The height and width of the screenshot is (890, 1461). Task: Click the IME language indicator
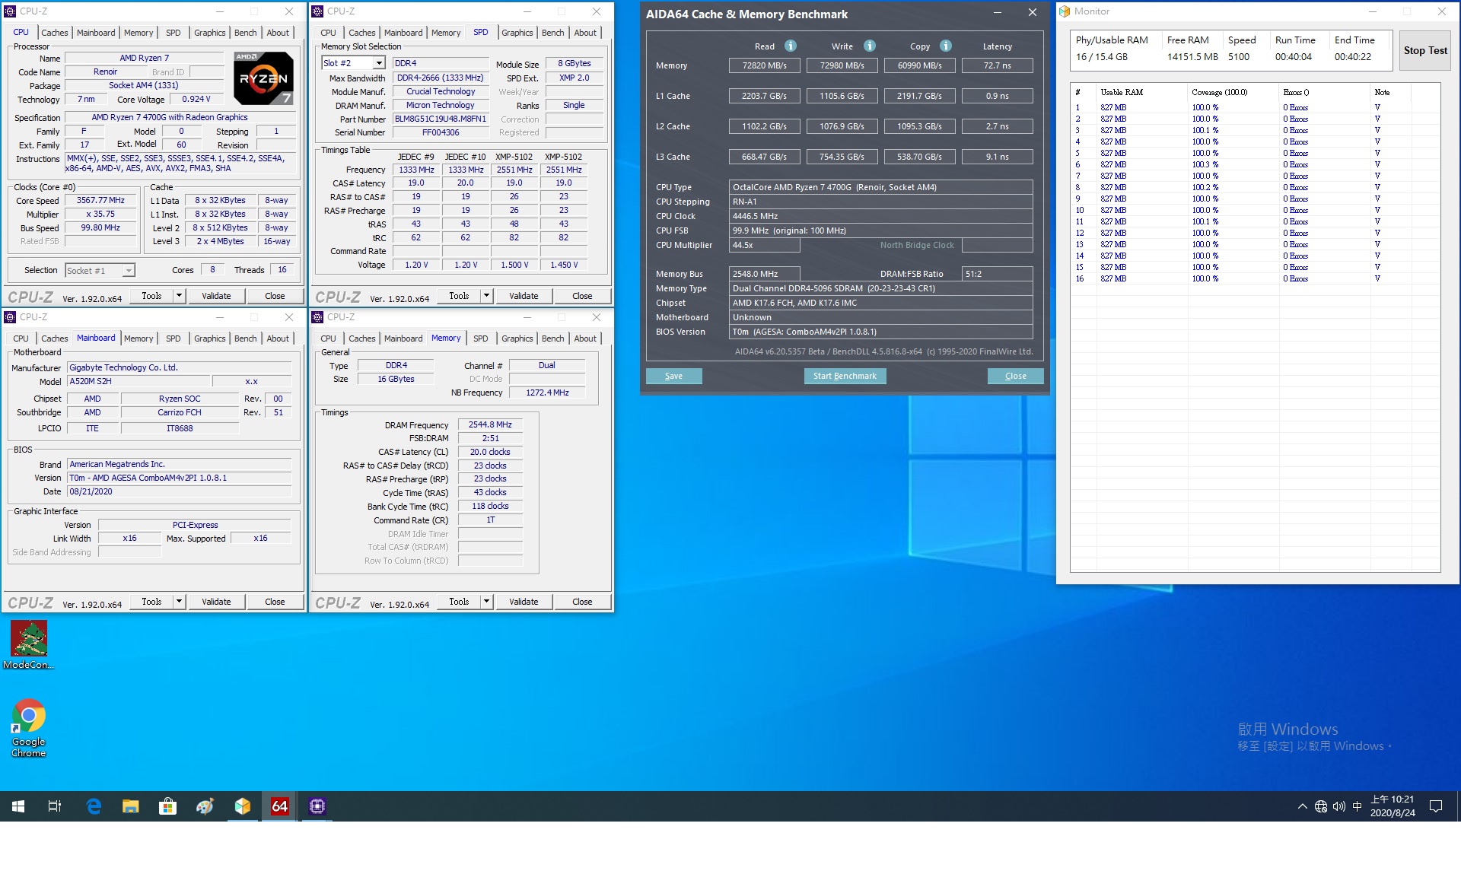click(1358, 806)
